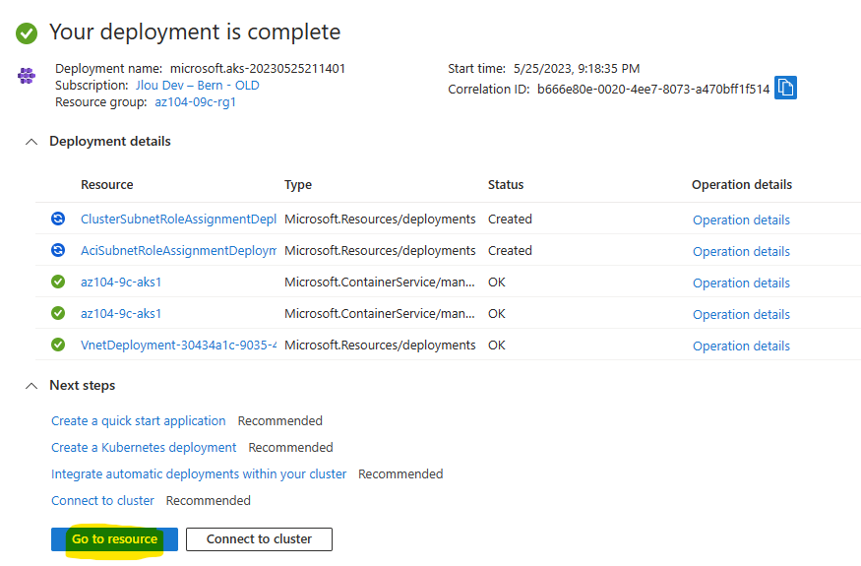The image size is (861, 566).
Task: Select deployment name microsoft.aks-20230525211401
Action: coord(258,68)
